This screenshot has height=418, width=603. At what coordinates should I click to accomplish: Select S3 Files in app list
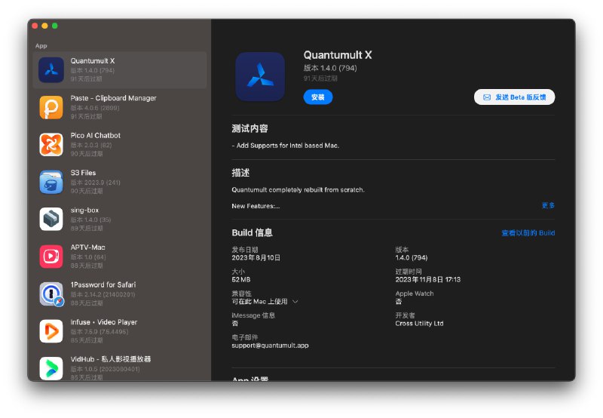(x=120, y=182)
